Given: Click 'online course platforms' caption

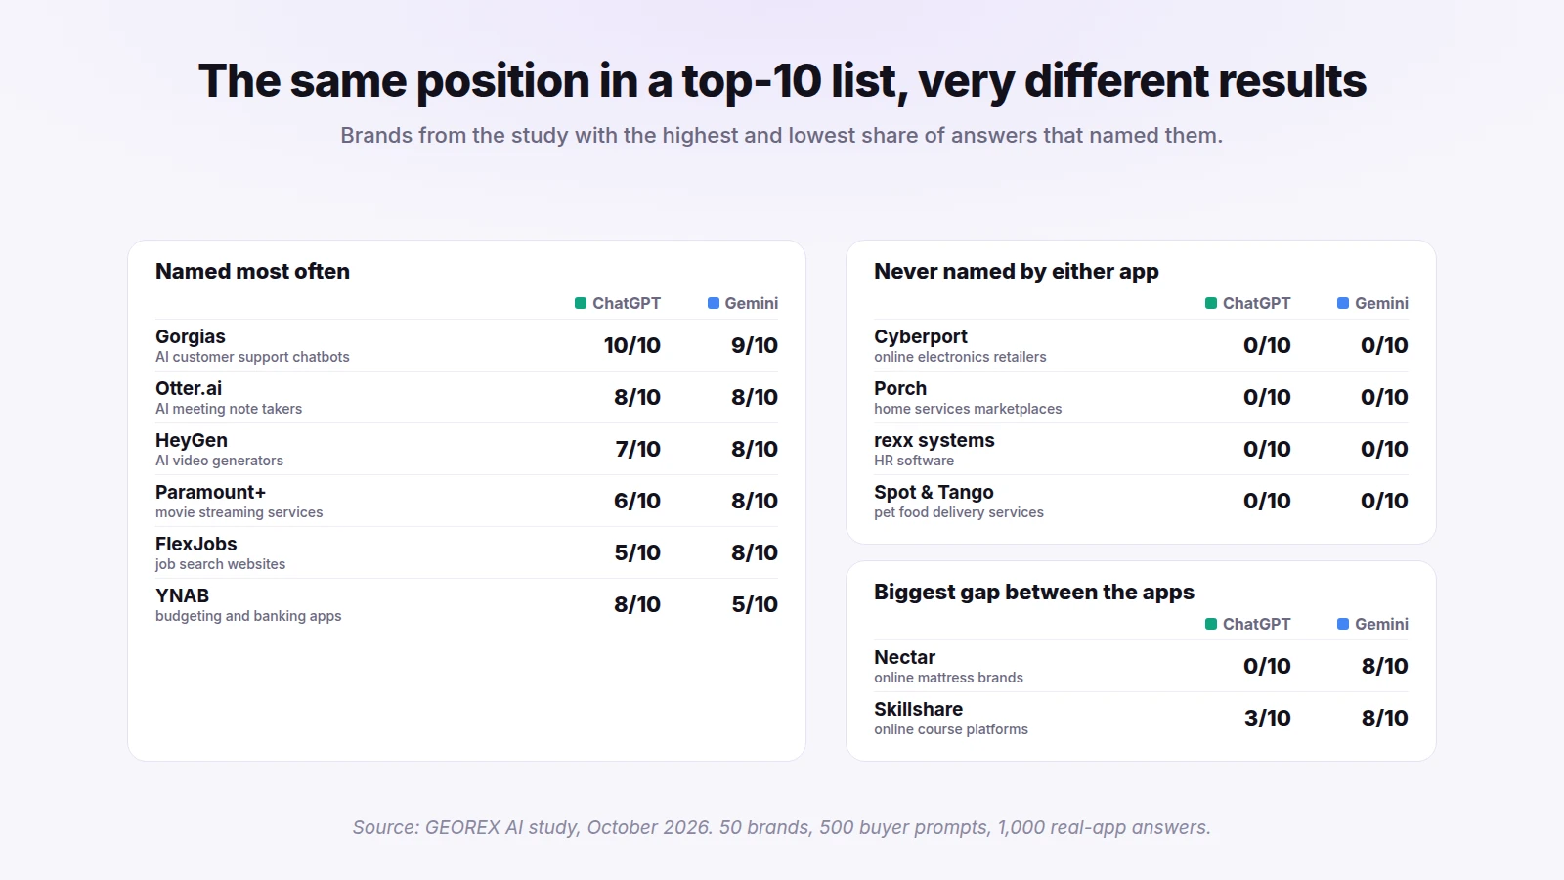Looking at the screenshot, I should pyautogui.click(x=951, y=729).
